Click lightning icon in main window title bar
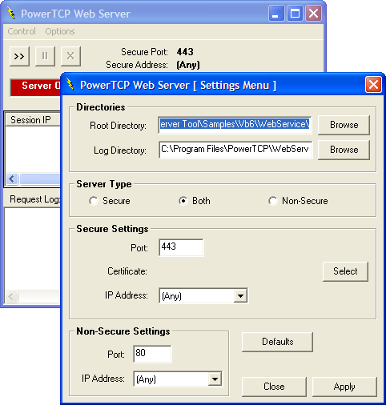The image size is (386, 405). coord(11,13)
